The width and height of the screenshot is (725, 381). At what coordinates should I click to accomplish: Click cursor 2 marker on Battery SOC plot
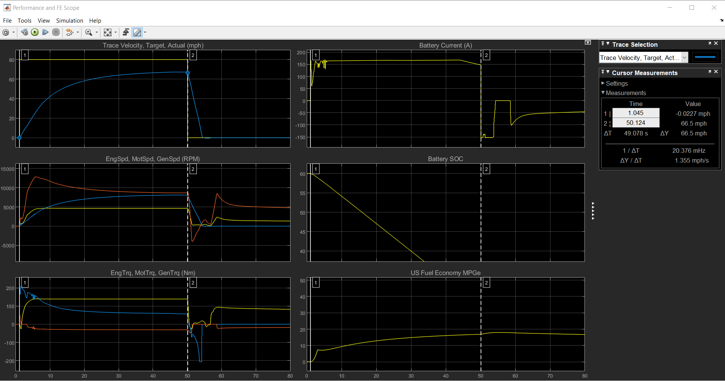click(x=487, y=169)
